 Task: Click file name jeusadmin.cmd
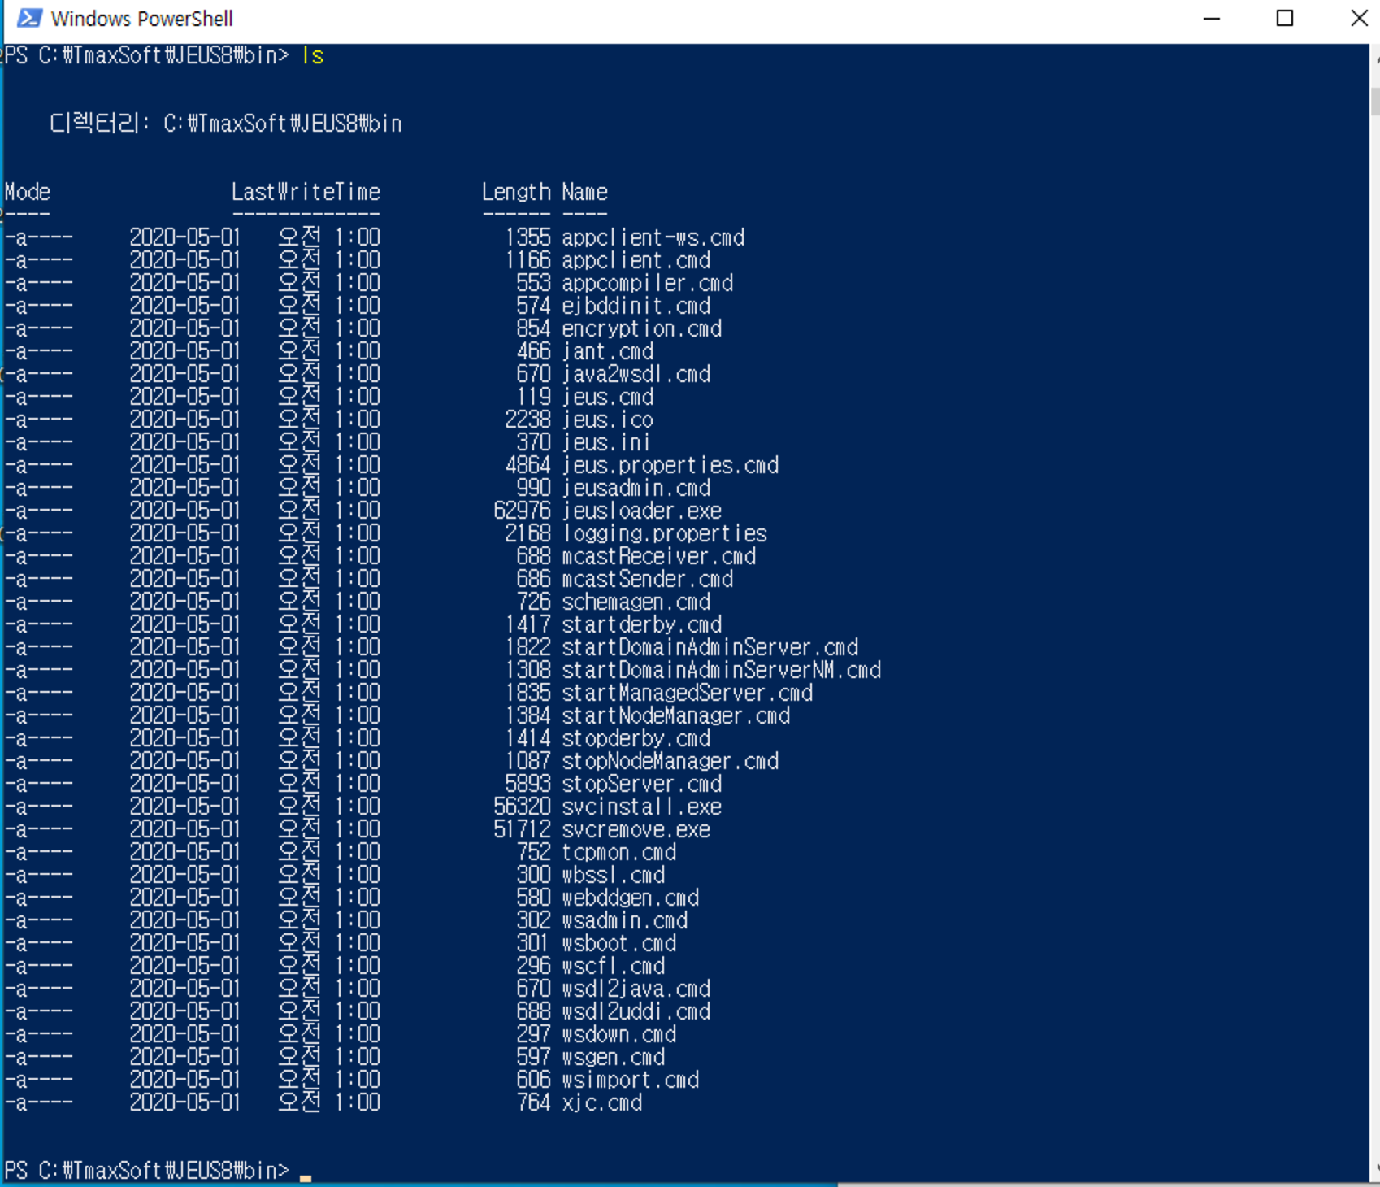636,488
